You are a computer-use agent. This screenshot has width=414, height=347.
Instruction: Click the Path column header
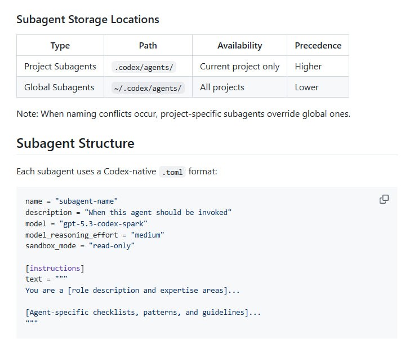click(x=148, y=46)
